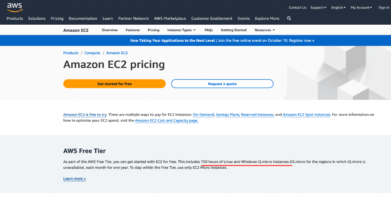Screen dimensions: 391x199
Task: Click Learn more under AWS Free Tier
Action: [74, 179]
